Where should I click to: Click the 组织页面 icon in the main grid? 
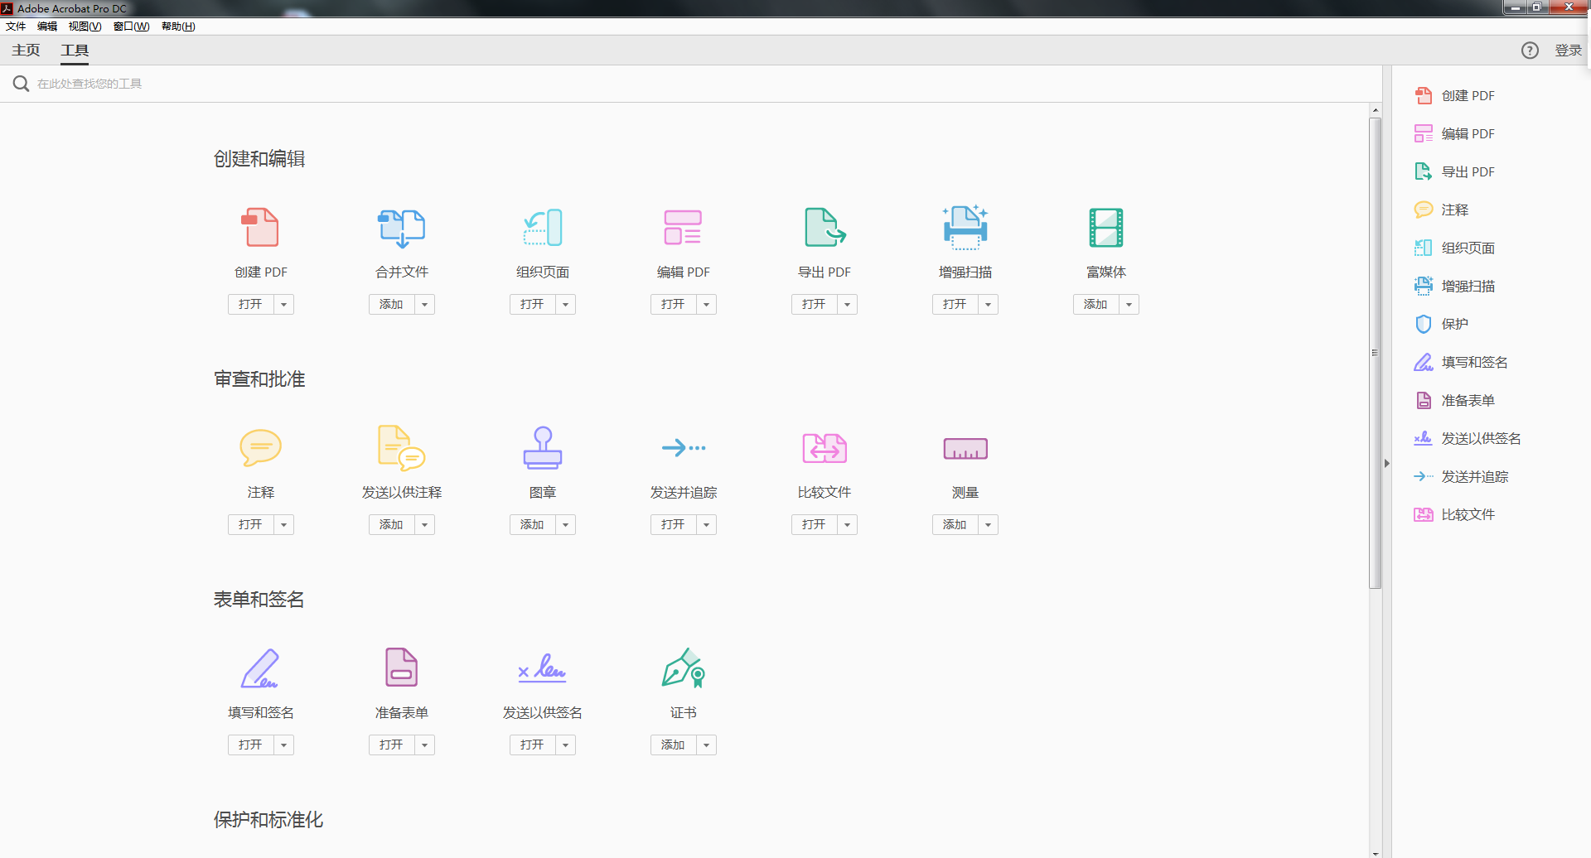(543, 227)
